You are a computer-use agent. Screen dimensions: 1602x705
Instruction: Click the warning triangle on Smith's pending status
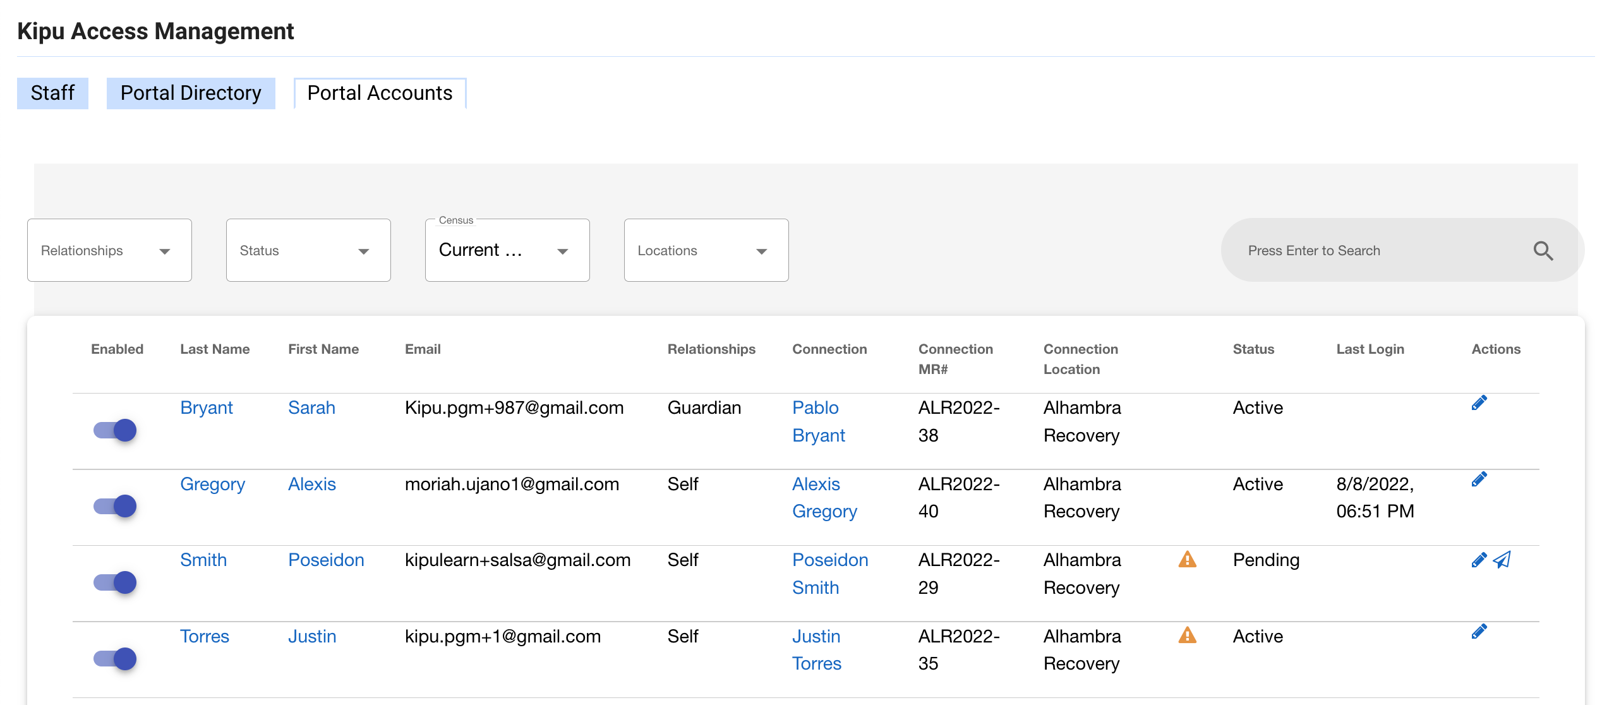(1188, 560)
